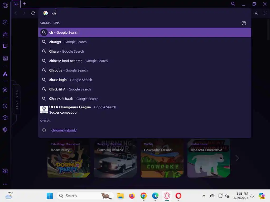Click the reload page button
The height and width of the screenshot is (202, 270).
[33, 13]
